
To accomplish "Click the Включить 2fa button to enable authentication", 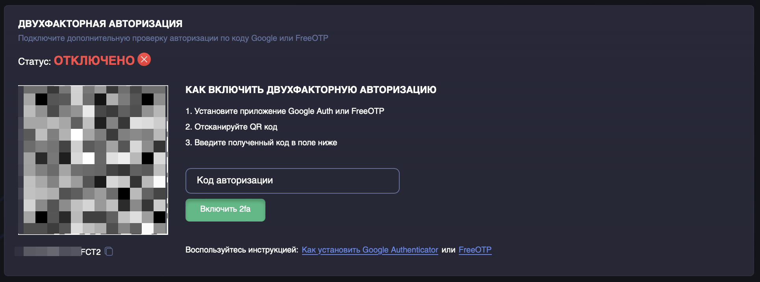I will pos(225,210).
